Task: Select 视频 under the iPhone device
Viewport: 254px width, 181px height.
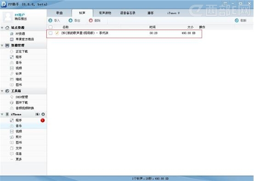Action: click(23, 131)
